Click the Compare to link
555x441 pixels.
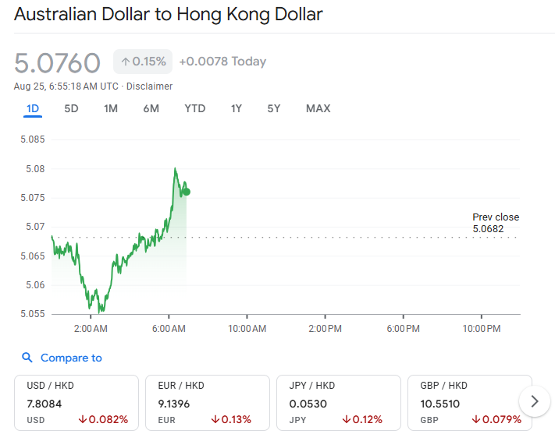tap(71, 358)
